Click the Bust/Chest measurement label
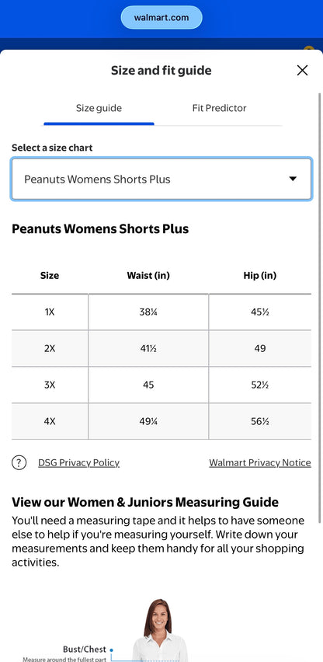323x662 pixels. click(x=85, y=650)
